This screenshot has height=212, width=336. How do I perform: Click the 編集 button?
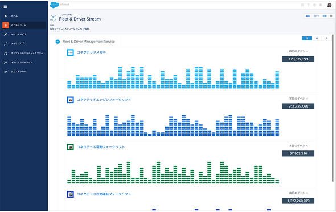[308, 16]
